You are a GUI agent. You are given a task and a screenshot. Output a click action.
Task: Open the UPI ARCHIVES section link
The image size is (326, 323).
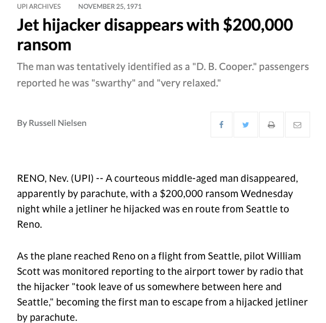(39, 7)
